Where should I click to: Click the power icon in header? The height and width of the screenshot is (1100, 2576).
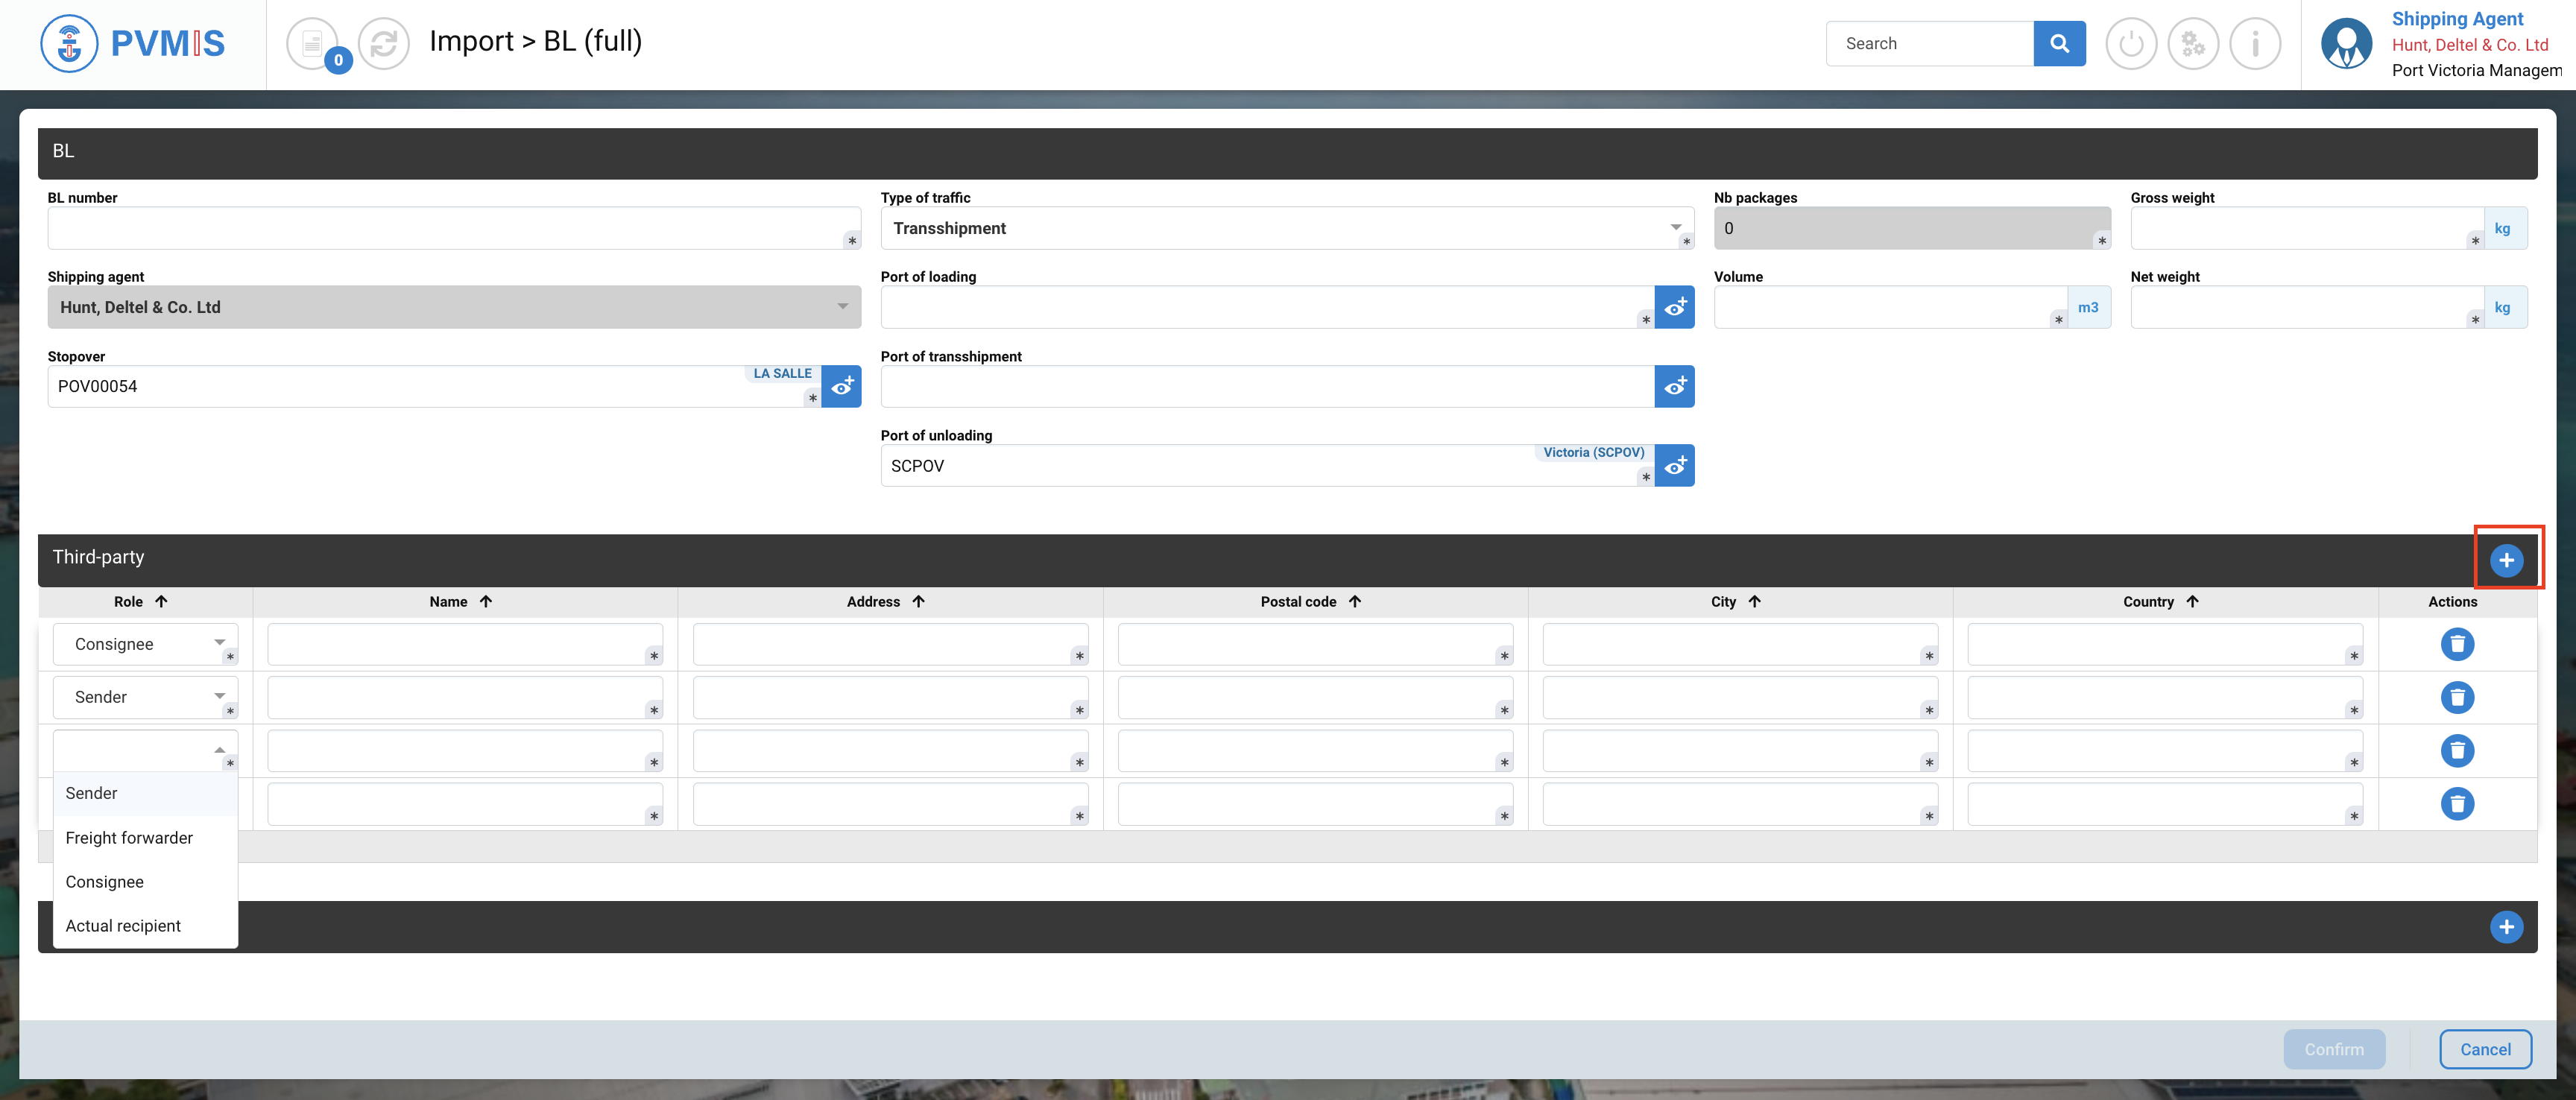(x=2130, y=44)
